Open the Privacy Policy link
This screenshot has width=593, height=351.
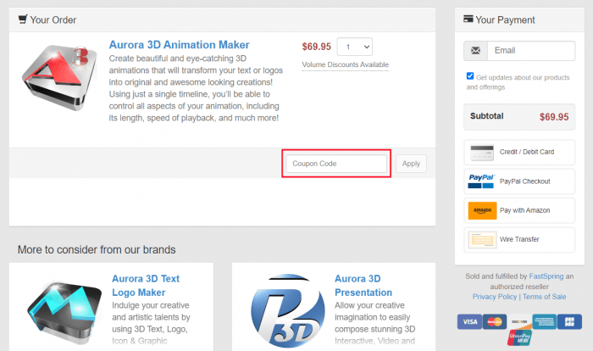pos(495,297)
